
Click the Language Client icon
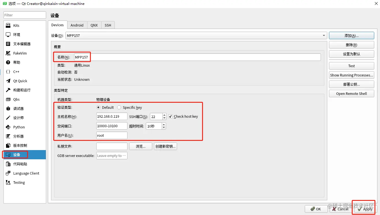click(x=8, y=173)
